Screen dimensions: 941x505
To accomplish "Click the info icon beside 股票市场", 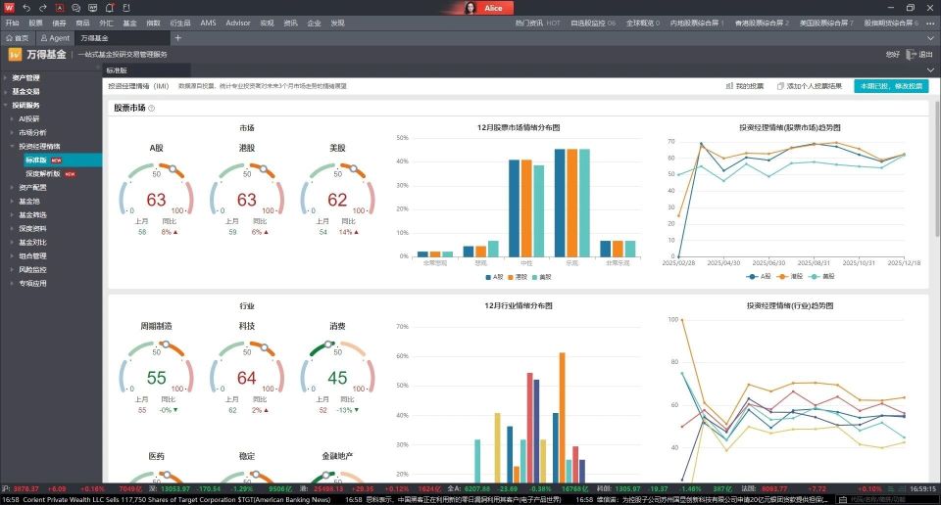I will click(x=151, y=109).
